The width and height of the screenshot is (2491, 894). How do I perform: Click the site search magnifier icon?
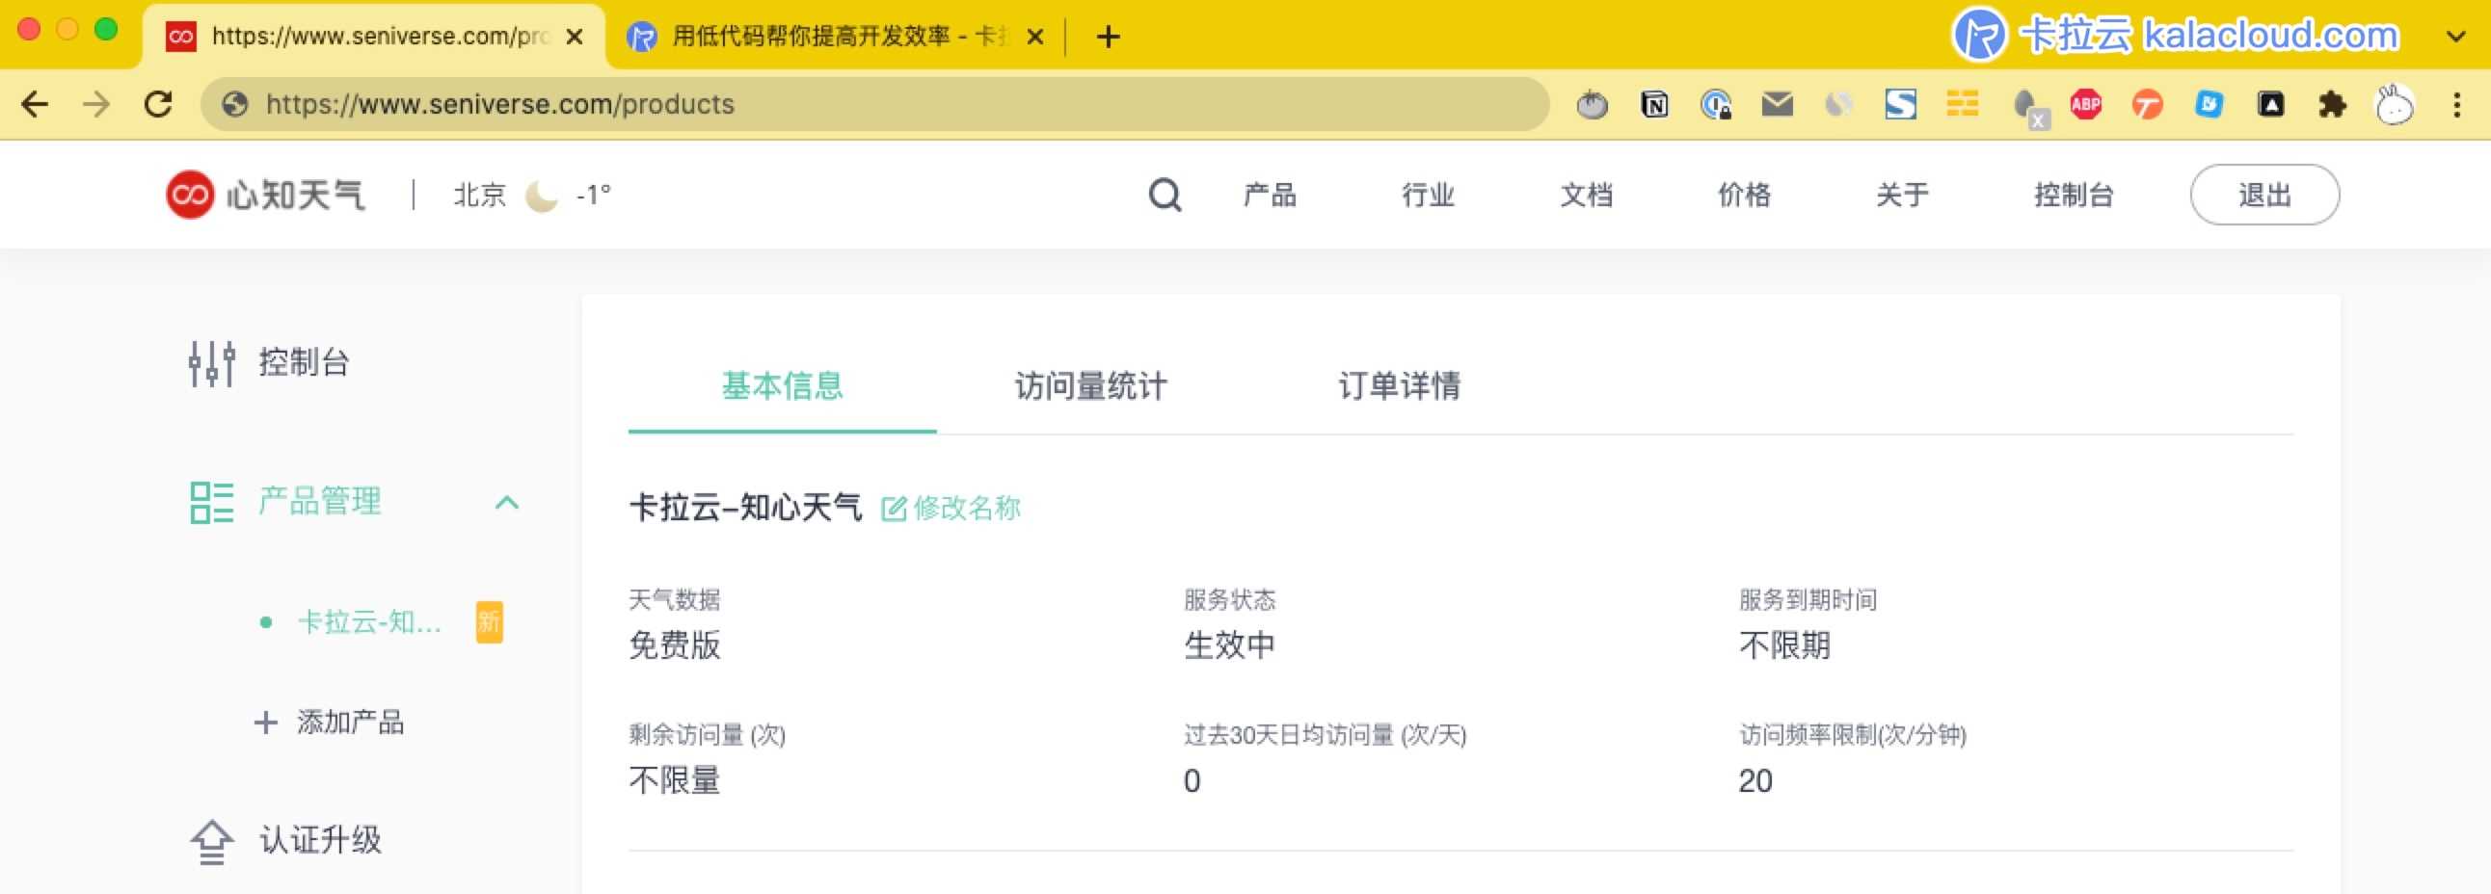(1165, 196)
